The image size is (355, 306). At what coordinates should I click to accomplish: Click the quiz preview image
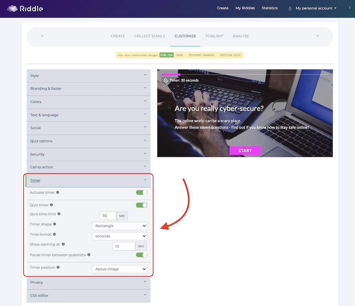245,113
